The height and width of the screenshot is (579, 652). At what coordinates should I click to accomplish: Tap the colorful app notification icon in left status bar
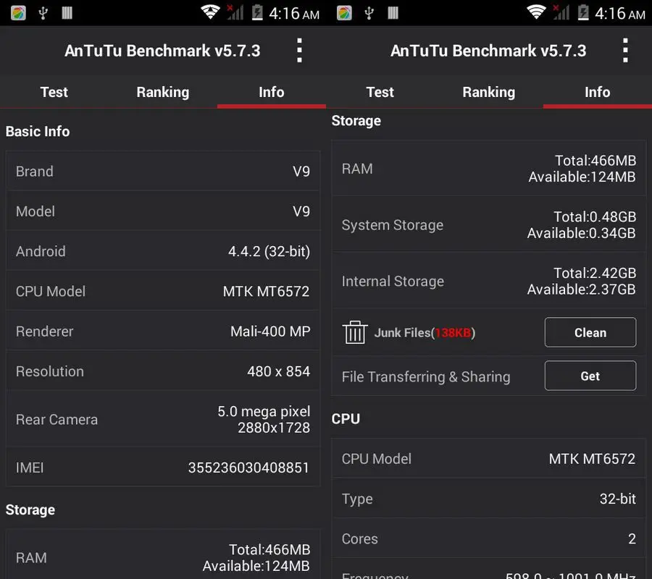coord(18,13)
